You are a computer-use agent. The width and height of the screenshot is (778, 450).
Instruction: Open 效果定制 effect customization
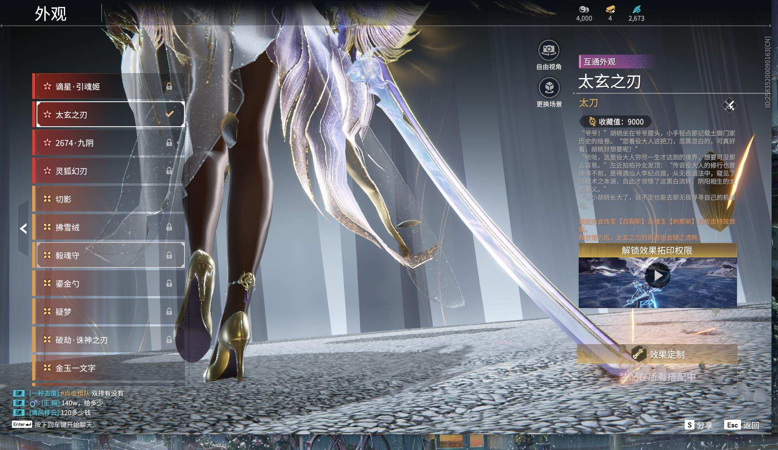pyautogui.click(x=657, y=354)
